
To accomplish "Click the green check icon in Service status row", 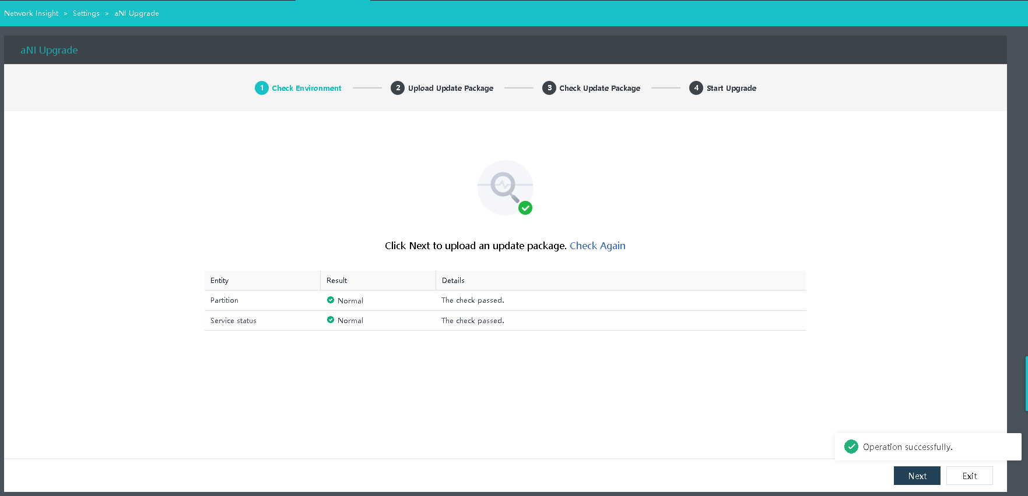I will click(x=331, y=320).
